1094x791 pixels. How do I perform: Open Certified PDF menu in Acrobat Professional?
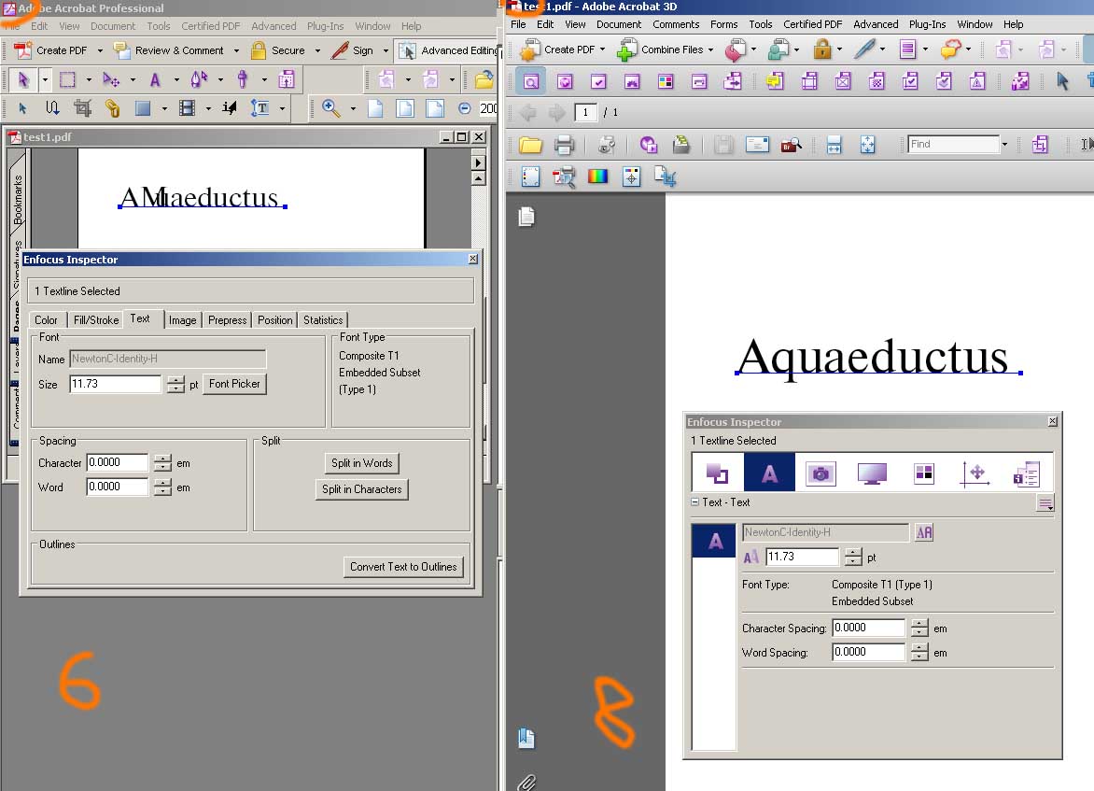(x=211, y=26)
